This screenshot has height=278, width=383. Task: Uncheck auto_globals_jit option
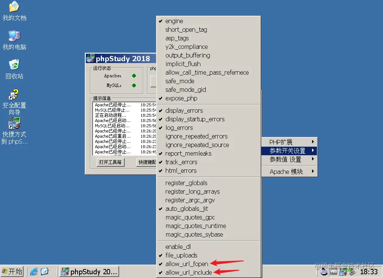pos(209,209)
